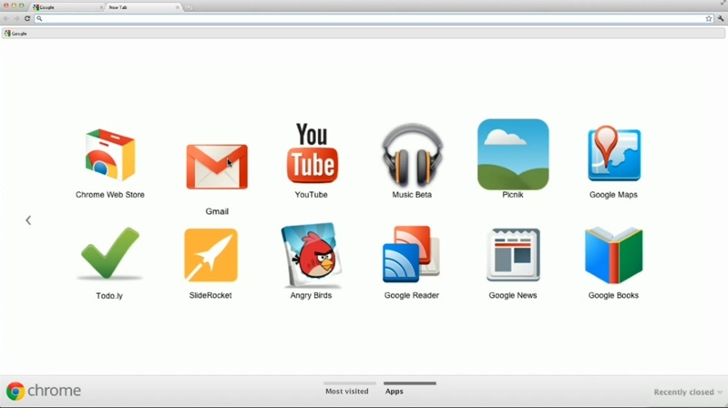Click the Google Reader label
Screen dimensions: 728x408
coord(411,295)
